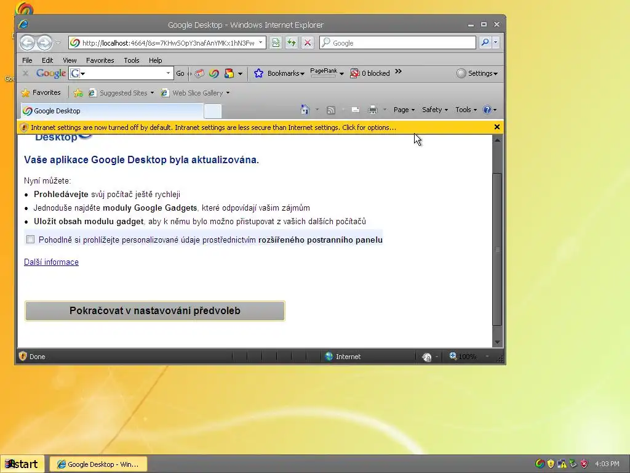The image size is (630, 473).
Task: Refresh the page with the green arrows icon
Action: pyautogui.click(x=291, y=42)
